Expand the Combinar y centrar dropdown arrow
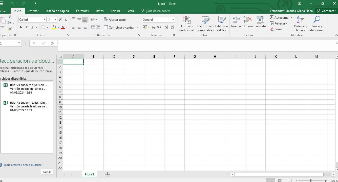Viewport: 338px width, 182px height. [138, 27]
